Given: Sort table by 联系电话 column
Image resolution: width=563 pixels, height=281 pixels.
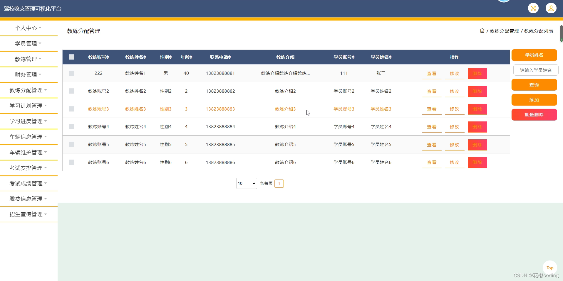Looking at the screenshot, I should 220,57.
